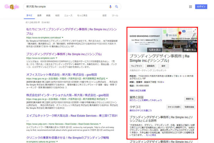Click the magnifying glass search icon
Screen dimensions: 214x143
(x=116, y=6)
